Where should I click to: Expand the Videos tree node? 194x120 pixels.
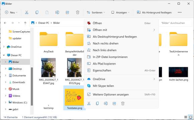pyautogui.click(x=5, y=96)
